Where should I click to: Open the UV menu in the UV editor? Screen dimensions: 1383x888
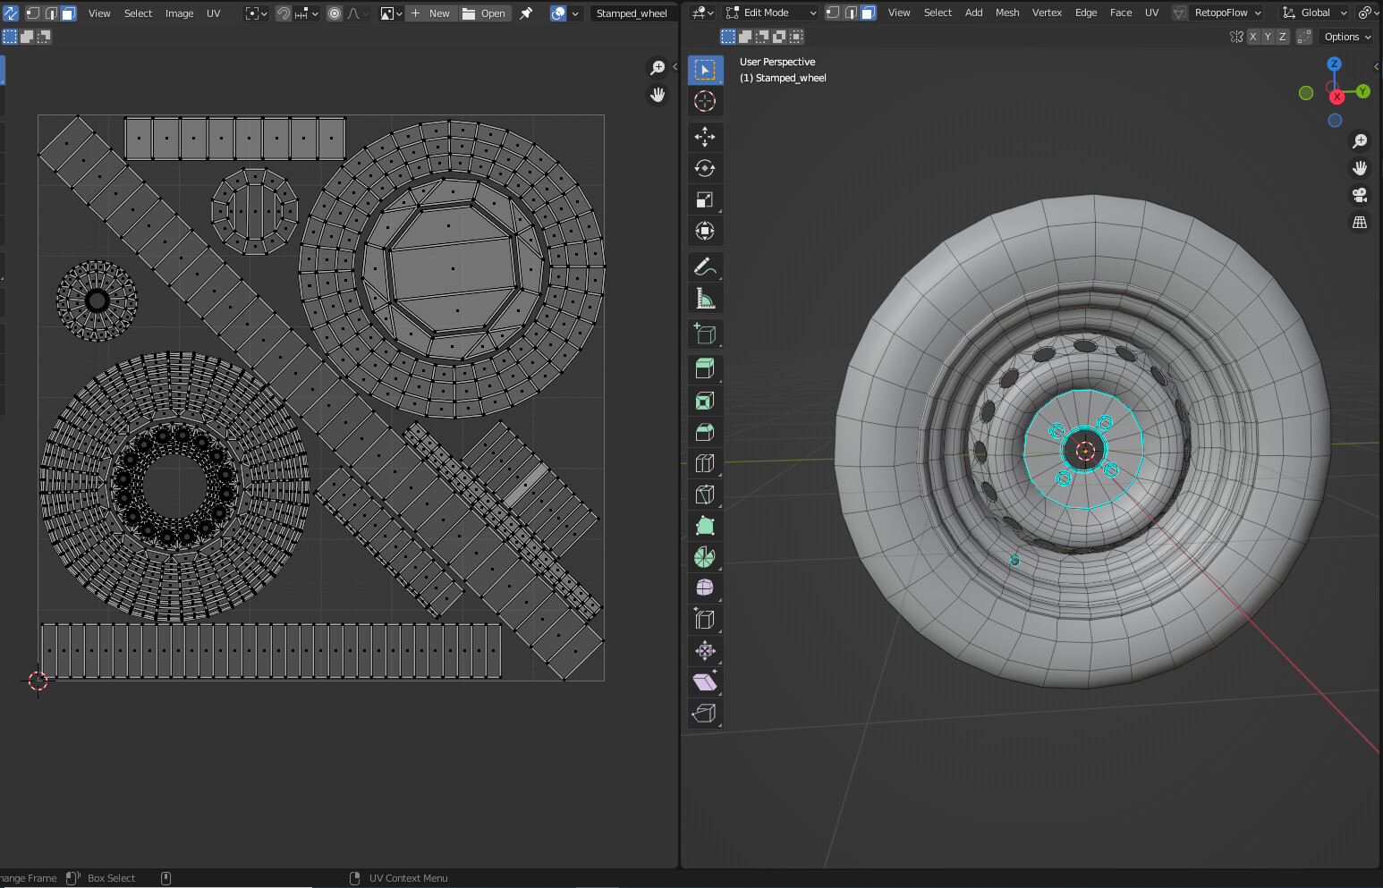[x=214, y=13]
